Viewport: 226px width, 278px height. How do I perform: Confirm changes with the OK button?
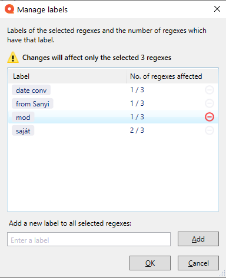pos(150,263)
